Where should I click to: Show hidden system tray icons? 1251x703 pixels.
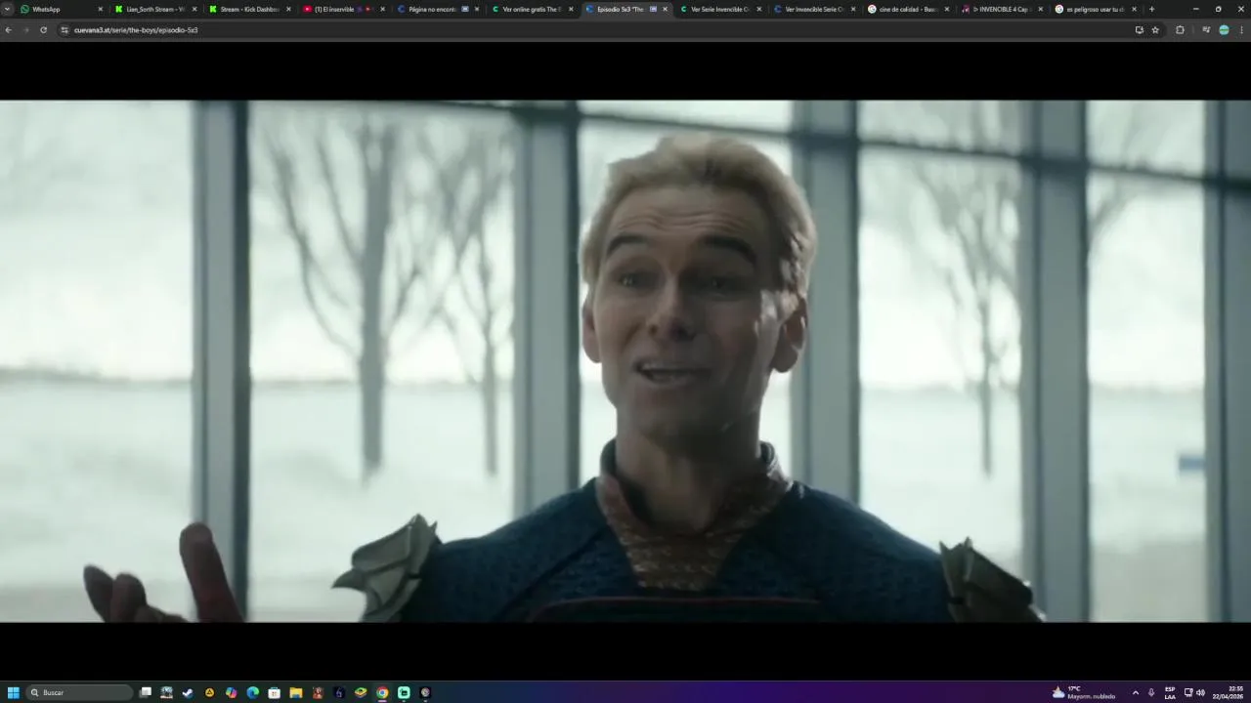[1135, 692]
